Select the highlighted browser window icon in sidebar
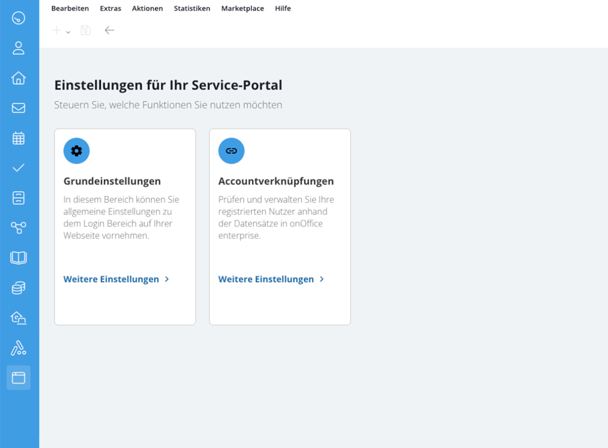Viewport: 608px width, 448px height. click(18, 378)
